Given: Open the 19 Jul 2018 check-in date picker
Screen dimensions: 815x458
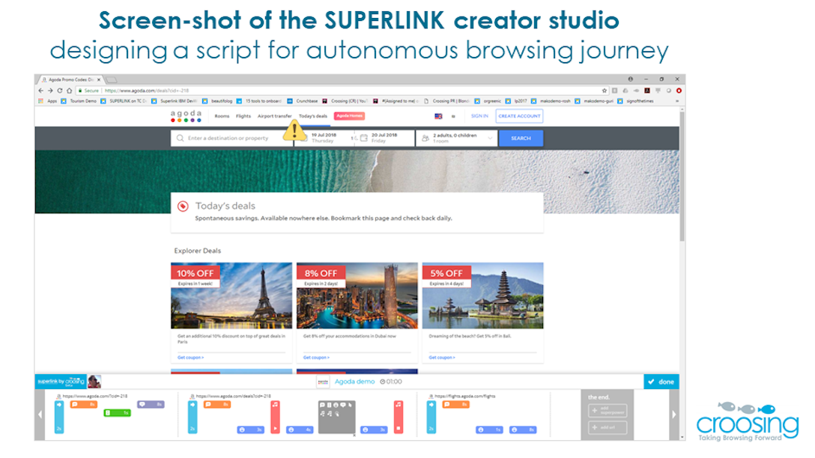Looking at the screenshot, I should (x=323, y=138).
